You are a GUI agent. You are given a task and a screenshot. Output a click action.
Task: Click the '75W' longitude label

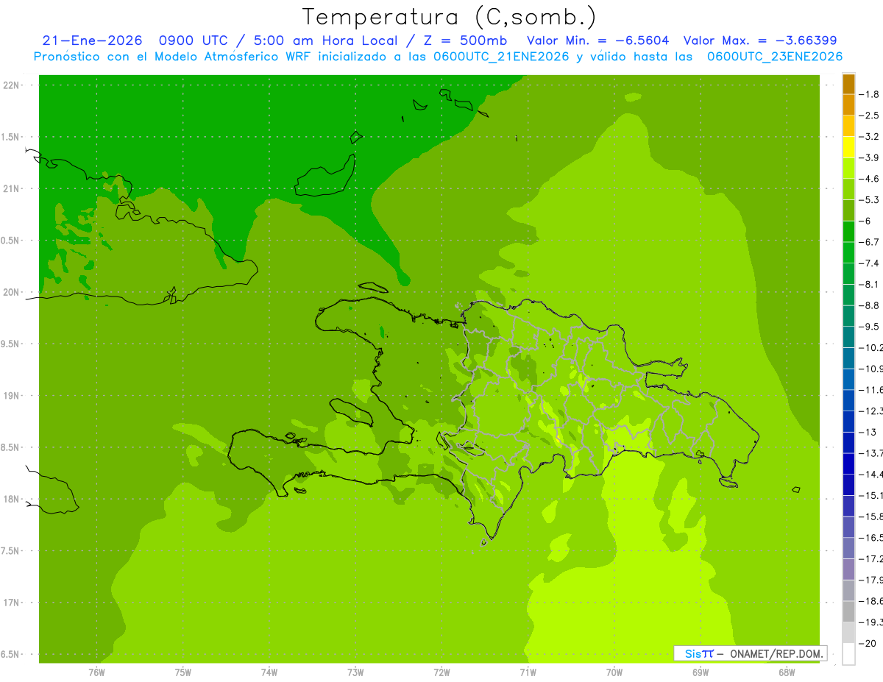coord(183,672)
